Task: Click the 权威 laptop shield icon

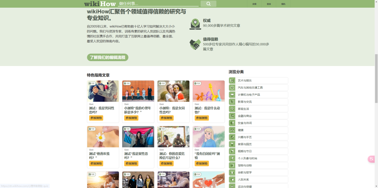Action: click(x=195, y=24)
